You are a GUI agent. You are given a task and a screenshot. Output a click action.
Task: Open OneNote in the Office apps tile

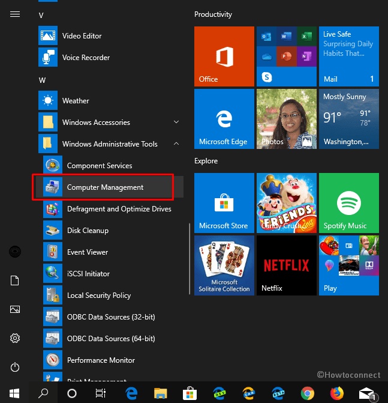point(306,56)
